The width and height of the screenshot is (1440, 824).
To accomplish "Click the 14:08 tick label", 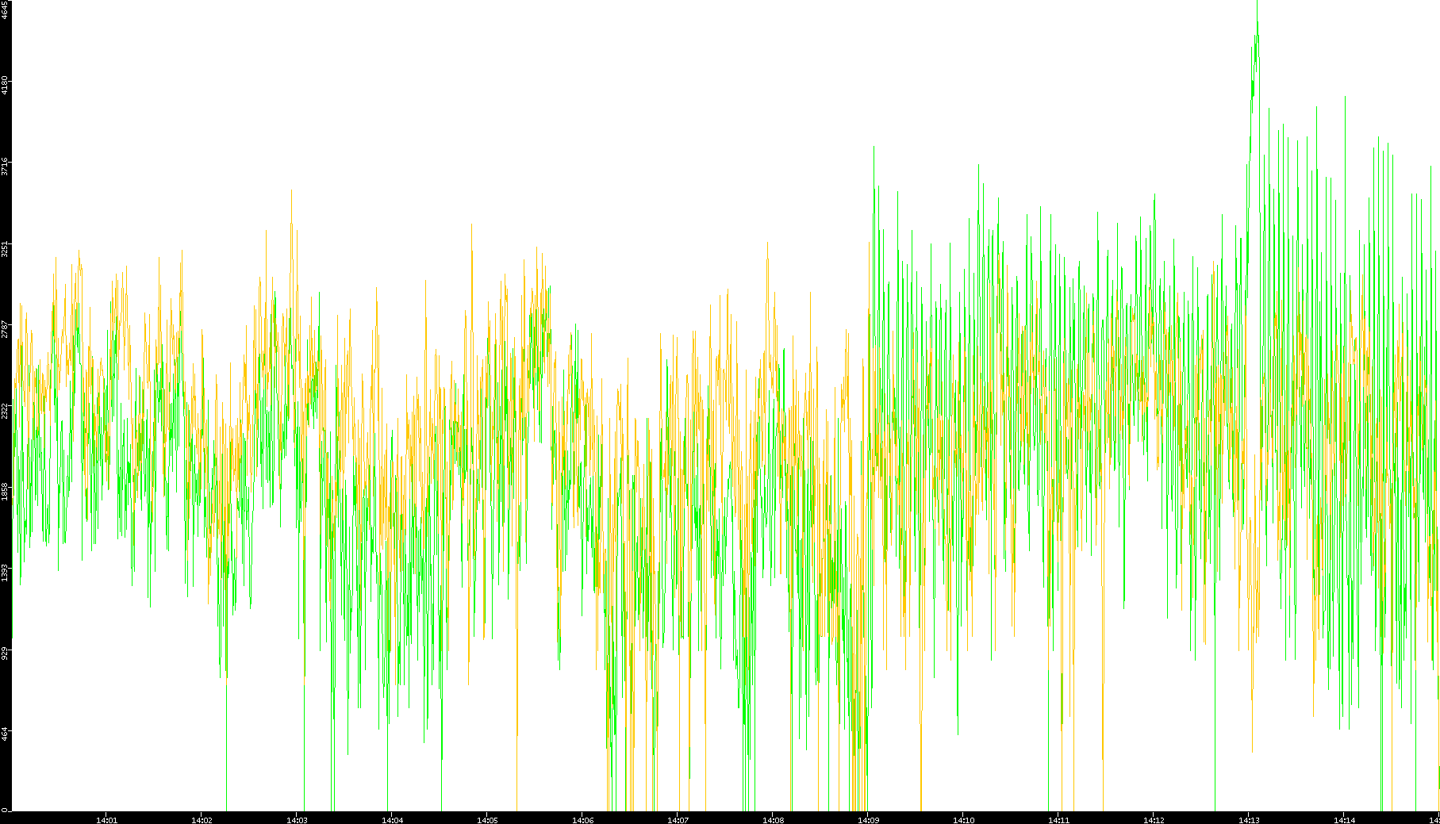I will [773, 820].
